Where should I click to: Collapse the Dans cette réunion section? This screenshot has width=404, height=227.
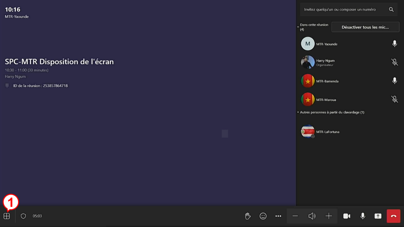click(298, 27)
